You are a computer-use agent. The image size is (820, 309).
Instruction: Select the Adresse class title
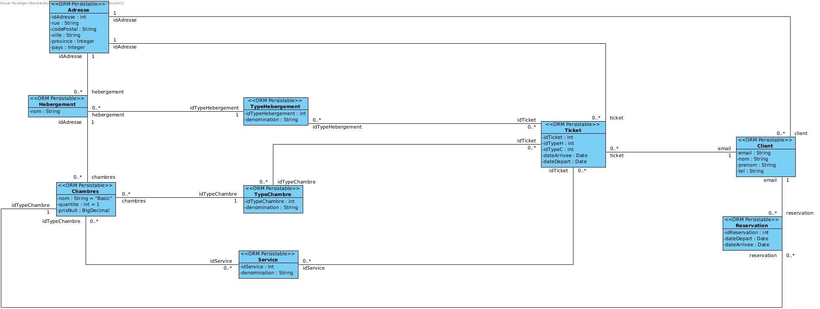79,10
